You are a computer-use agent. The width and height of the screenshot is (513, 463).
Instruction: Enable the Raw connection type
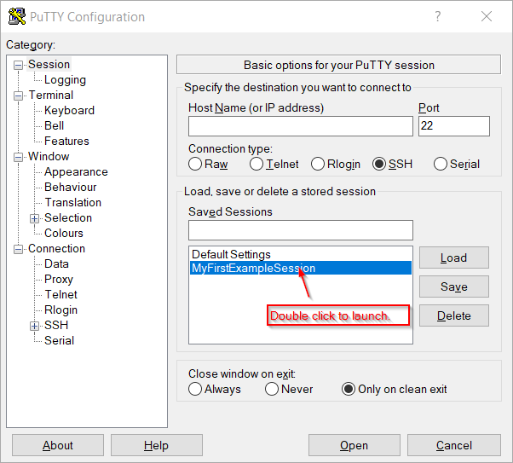(196, 165)
